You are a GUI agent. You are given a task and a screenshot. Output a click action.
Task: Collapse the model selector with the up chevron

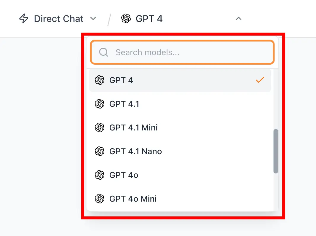tap(238, 19)
